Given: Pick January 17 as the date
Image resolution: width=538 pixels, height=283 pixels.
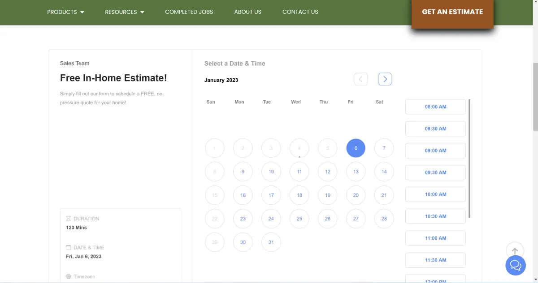Looking at the screenshot, I should click(271, 195).
